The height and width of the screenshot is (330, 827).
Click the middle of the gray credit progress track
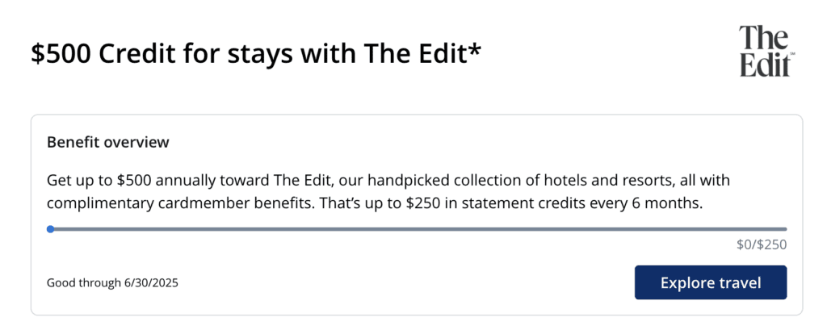point(418,229)
